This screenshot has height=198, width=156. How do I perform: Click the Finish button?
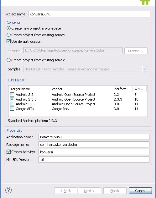tap(115, 191)
